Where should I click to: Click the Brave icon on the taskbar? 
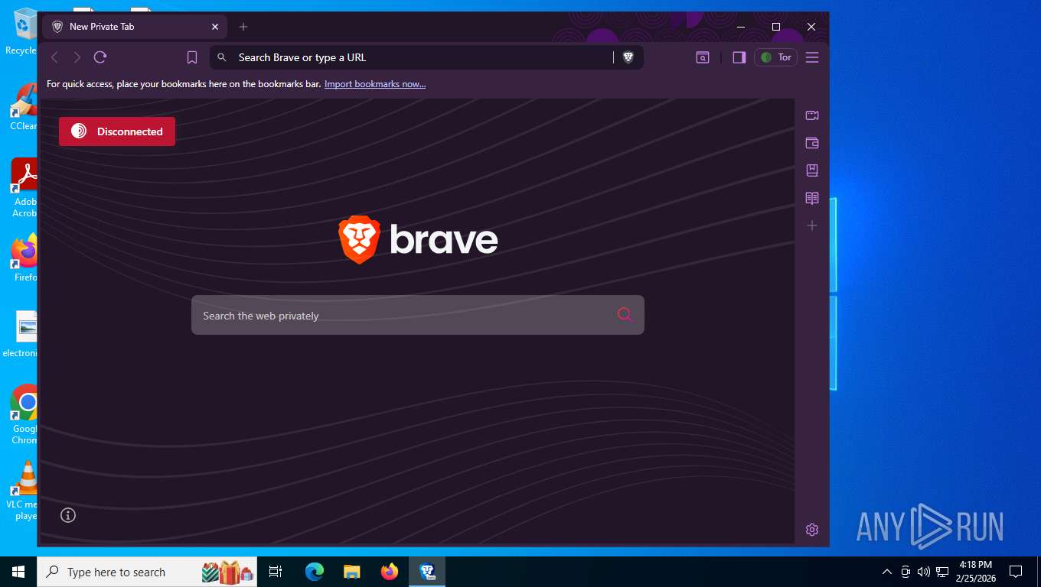[427, 572]
